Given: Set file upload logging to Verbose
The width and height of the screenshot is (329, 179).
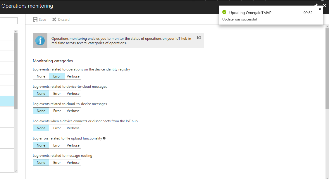Looking at the screenshot, I should 73,145.
